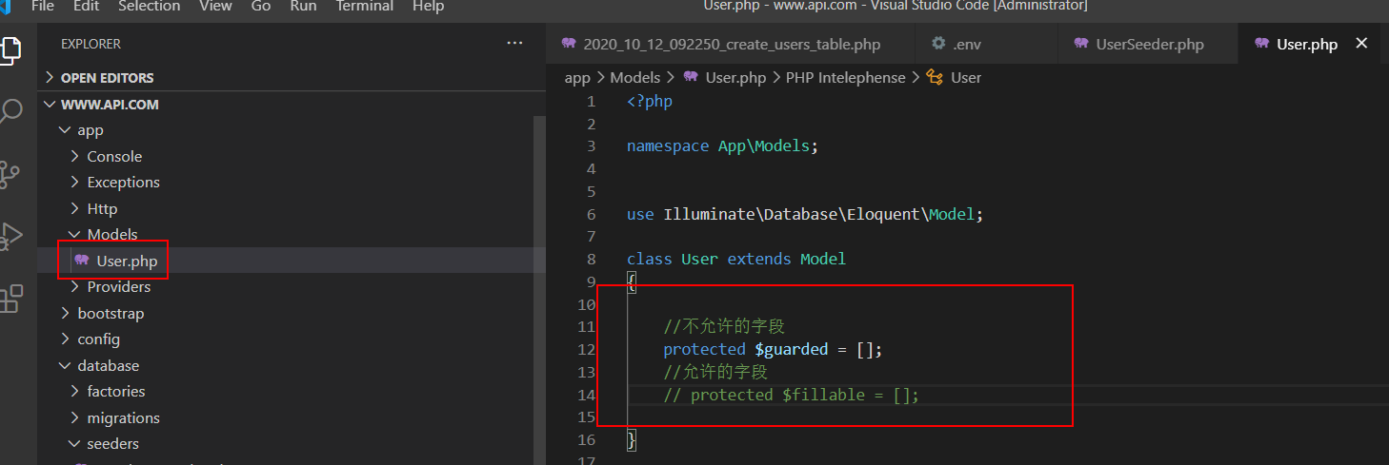Open the Extensions view
Image resolution: width=1389 pixels, height=465 pixels.
point(10,299)
